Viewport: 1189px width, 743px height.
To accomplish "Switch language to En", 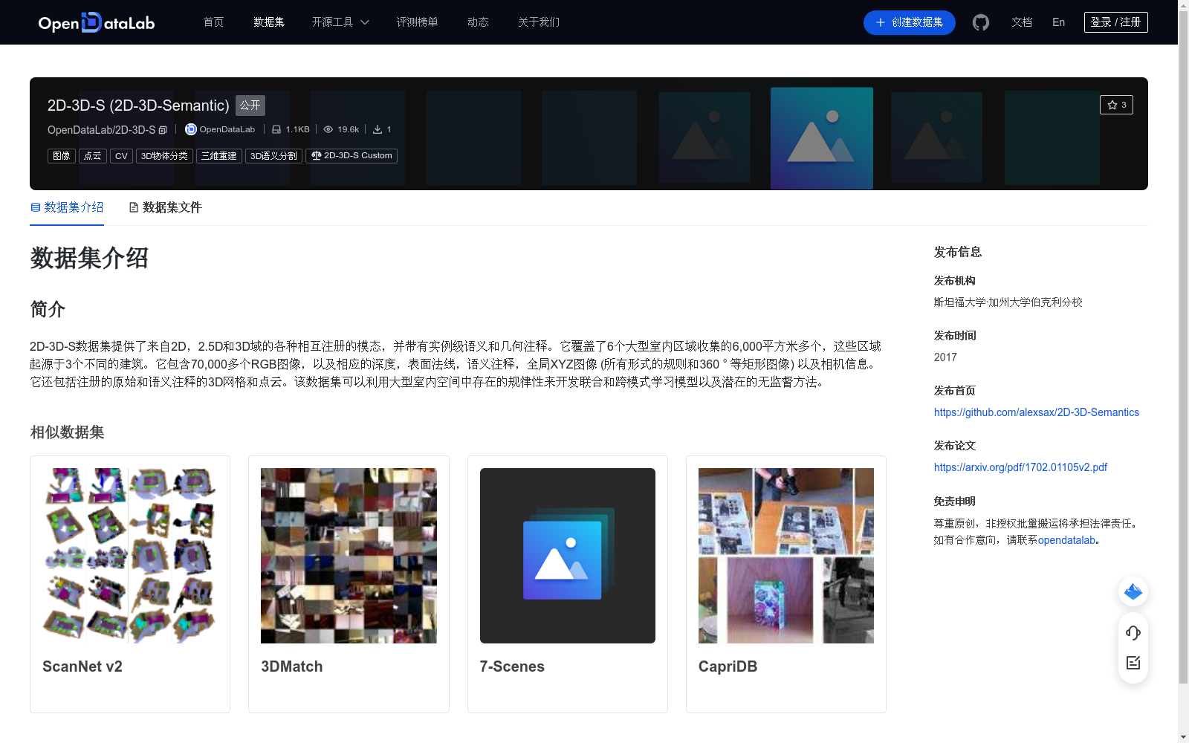I will pyautogui.click(x=1059, y=22).
